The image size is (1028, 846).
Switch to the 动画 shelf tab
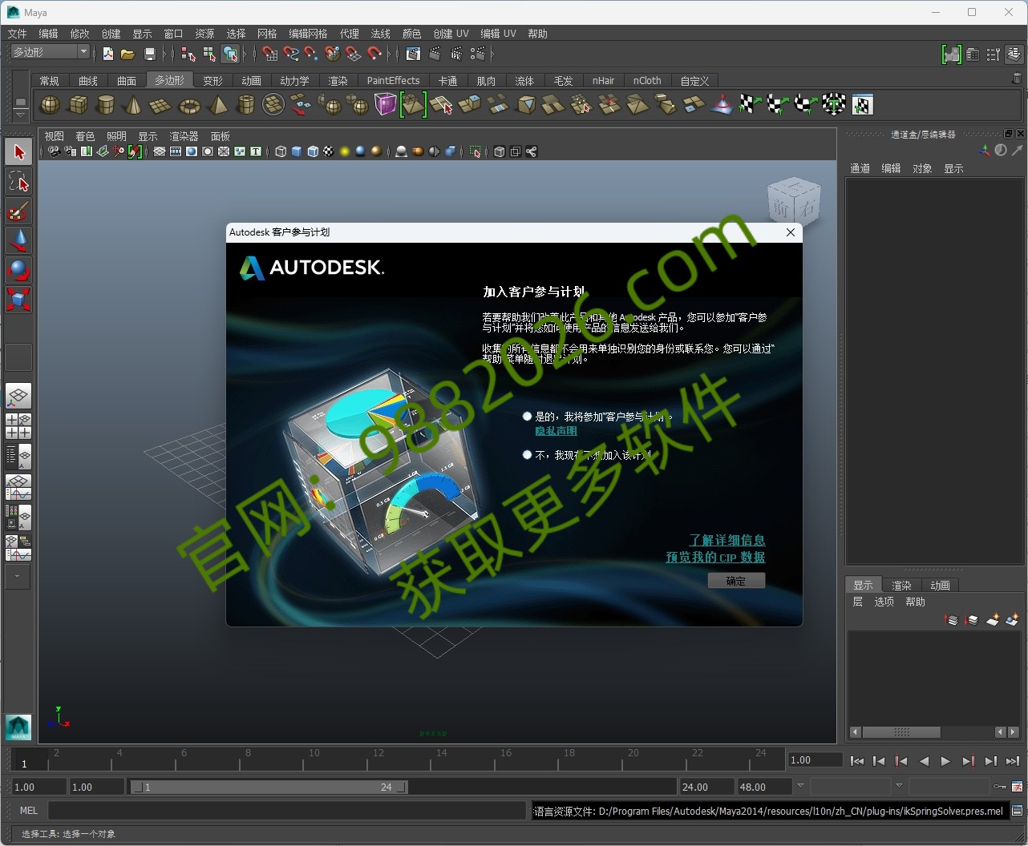click(x=251, y=80)
